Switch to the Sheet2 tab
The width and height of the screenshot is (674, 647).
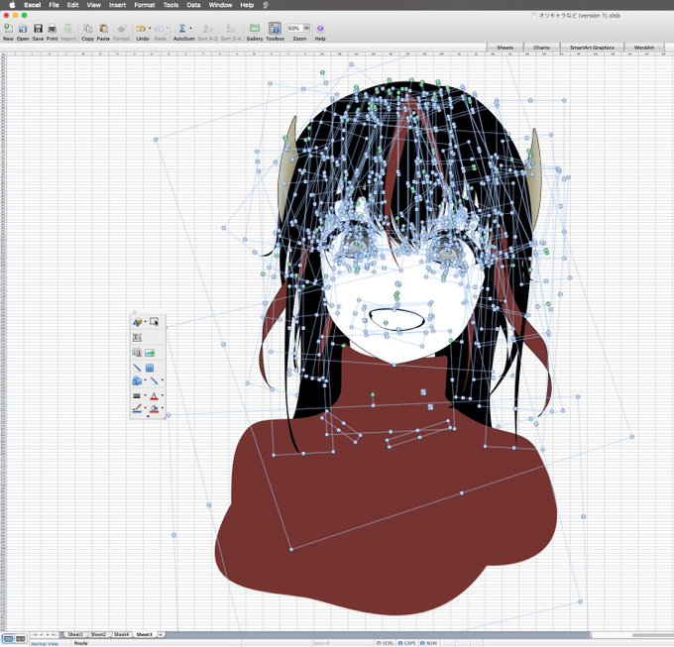point(98,634)
